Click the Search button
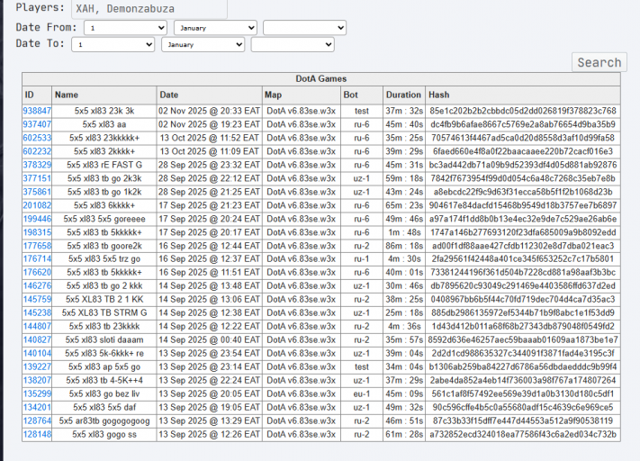Viewport: 640px width, 461px height. pos(599,62)
